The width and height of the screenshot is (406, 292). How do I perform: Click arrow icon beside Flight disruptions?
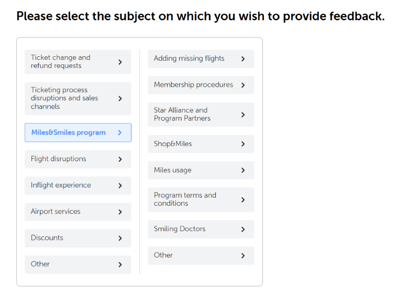pyautogui.click(x=120, y=159)
